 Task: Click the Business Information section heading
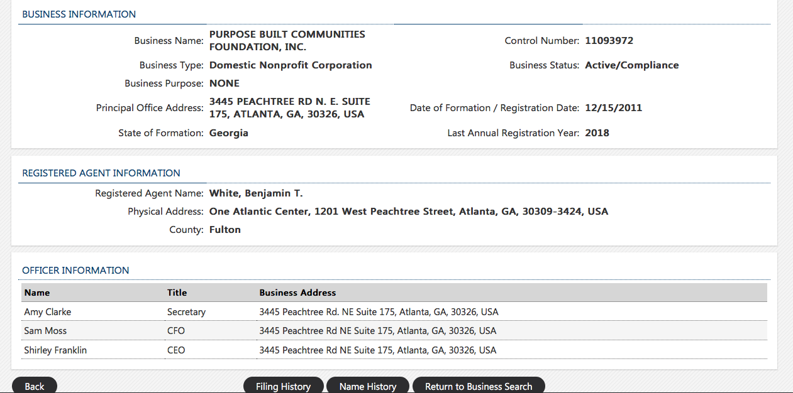pos(79,14)
